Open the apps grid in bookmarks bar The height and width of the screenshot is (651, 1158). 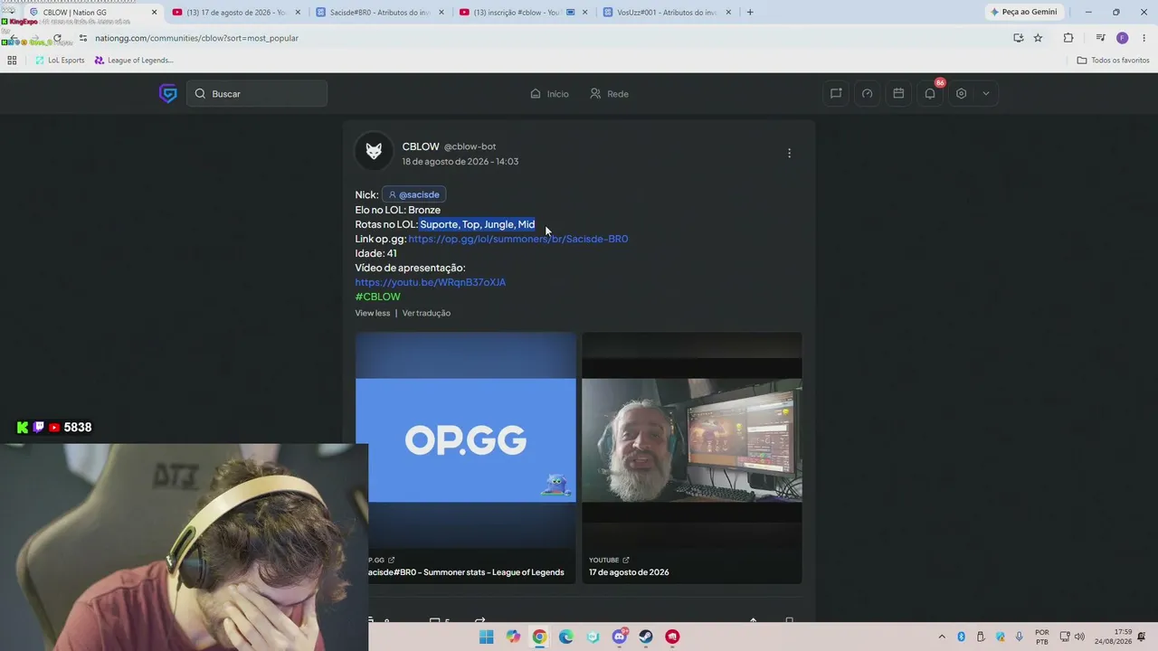[x=12, y=61]
